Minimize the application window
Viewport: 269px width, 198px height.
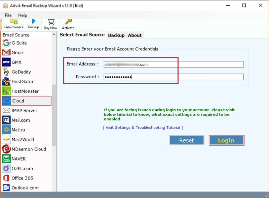(x=228, y=5)
